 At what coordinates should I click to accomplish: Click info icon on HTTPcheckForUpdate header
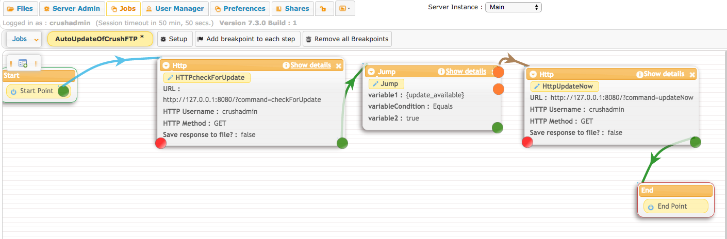(x=286, y=65)
